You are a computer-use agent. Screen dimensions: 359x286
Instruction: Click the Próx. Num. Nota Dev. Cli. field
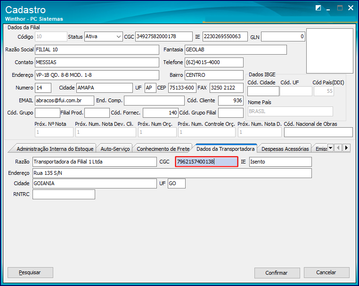(x=106, y=132)
